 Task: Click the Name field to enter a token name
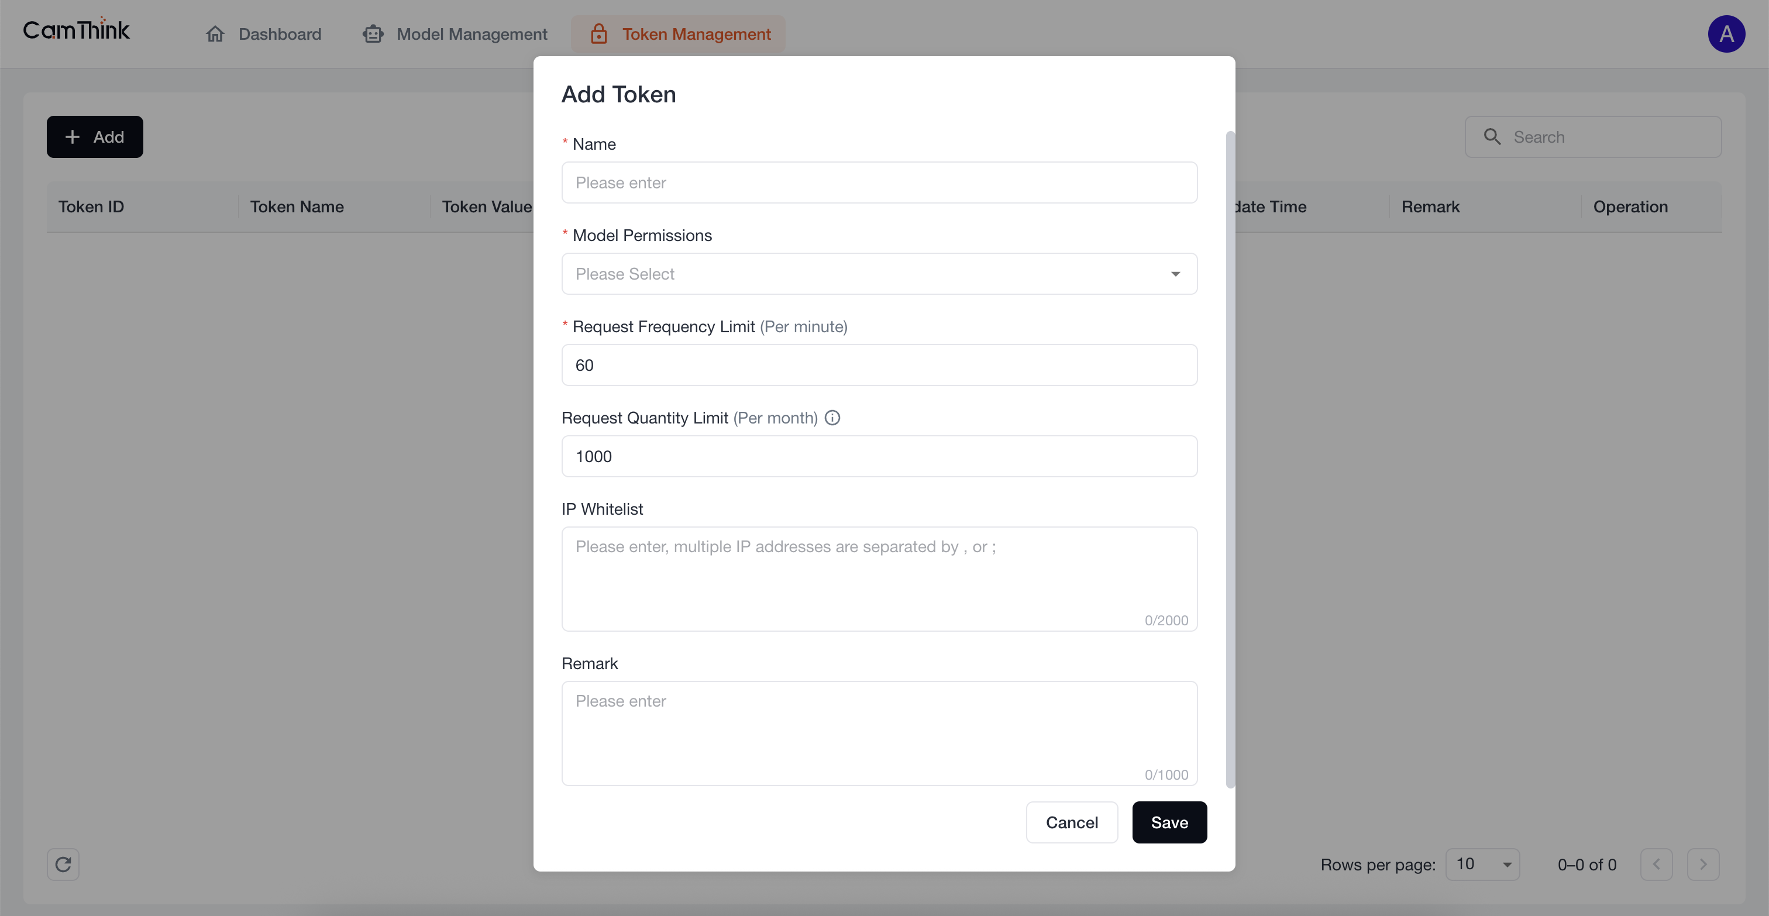879,182
